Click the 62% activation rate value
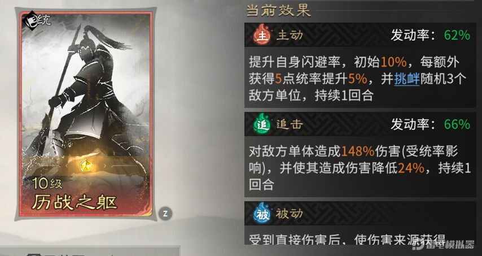Screen dimensions: 482x256 457,36
